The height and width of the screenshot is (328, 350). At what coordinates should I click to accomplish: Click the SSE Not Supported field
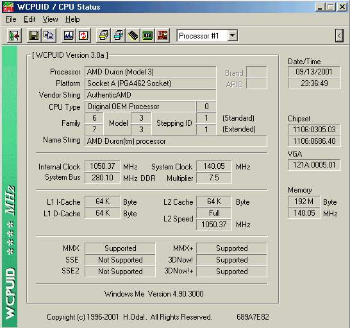120,260
